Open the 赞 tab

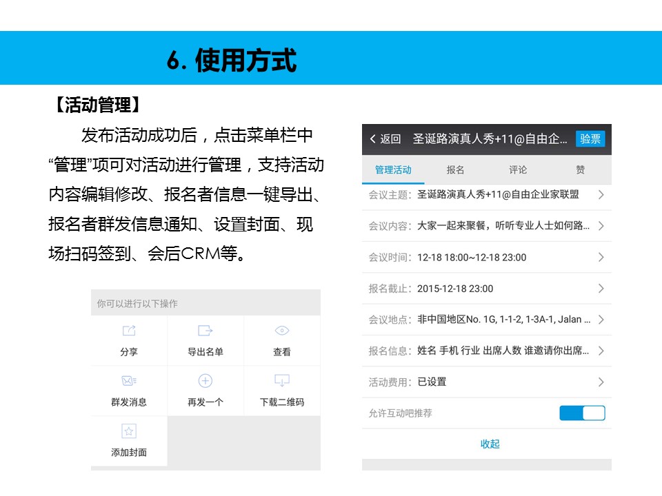[580, 169]
